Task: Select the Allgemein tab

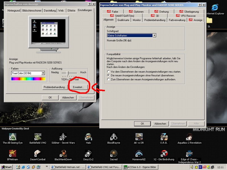Action: coord(109,20)
